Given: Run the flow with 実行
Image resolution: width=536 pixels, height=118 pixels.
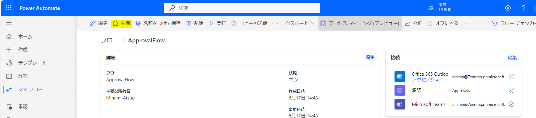Looking at the screenshot, I should [x=218, y=23].
